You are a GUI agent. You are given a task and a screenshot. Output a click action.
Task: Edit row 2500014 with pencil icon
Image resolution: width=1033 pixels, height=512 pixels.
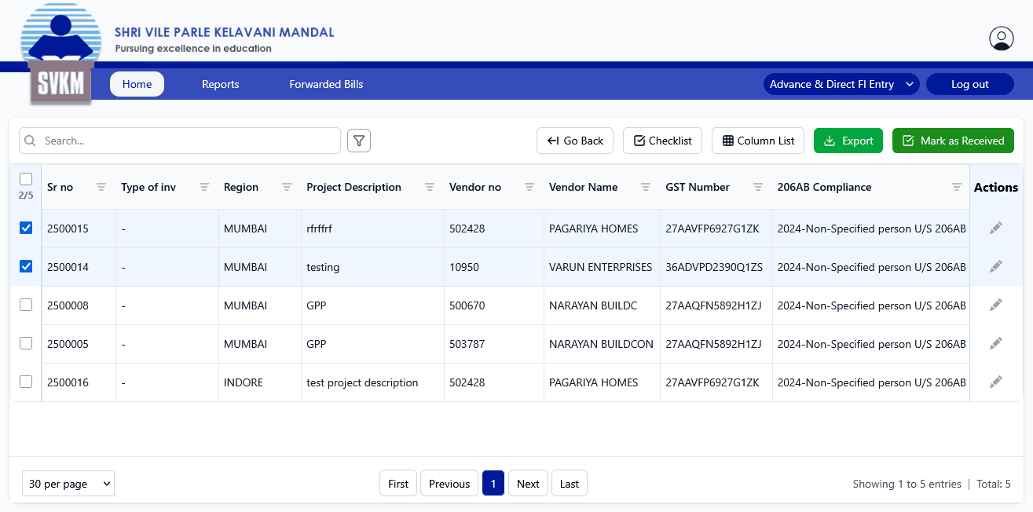pyautogui.click(x=996, y=267)
